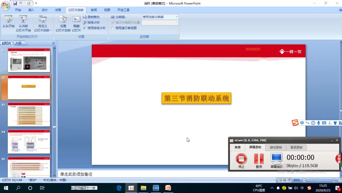
Task: Save the presentation from Quick Access
Action: 15,3
